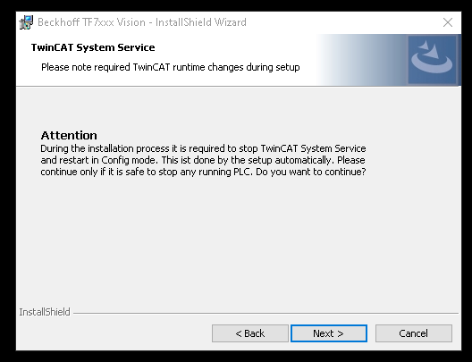472x362 pixels.
Task: Select the TwinCAT System Service heading
Action: (x=93, y=47)
